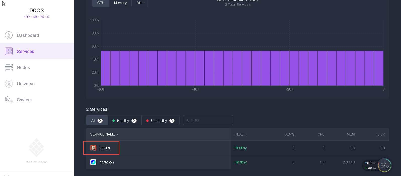Sort by MEM column header

click(351, 134)
